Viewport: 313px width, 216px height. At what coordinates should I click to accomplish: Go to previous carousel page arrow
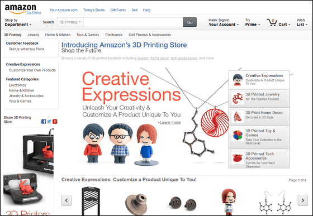pos(67,200)
